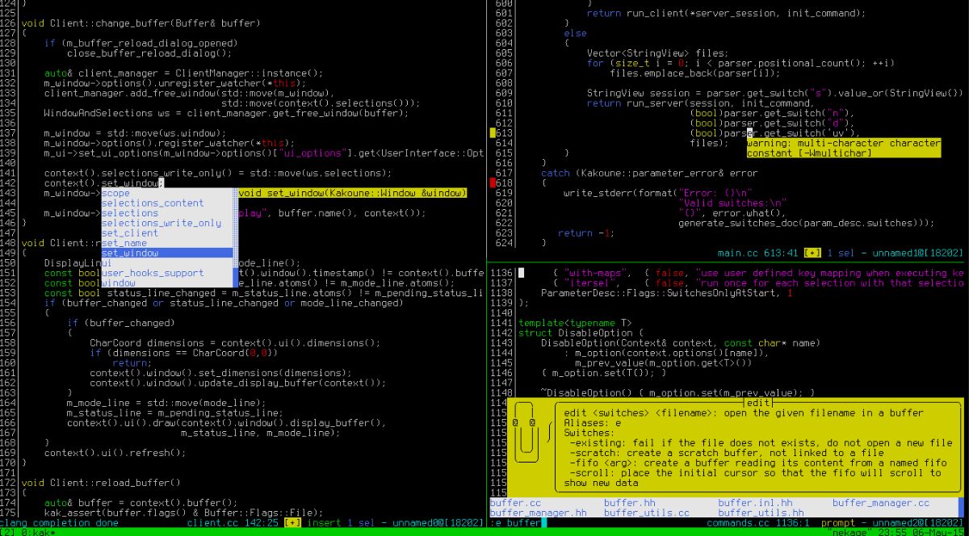Click the completion popup scrollbar

(235, 237)
